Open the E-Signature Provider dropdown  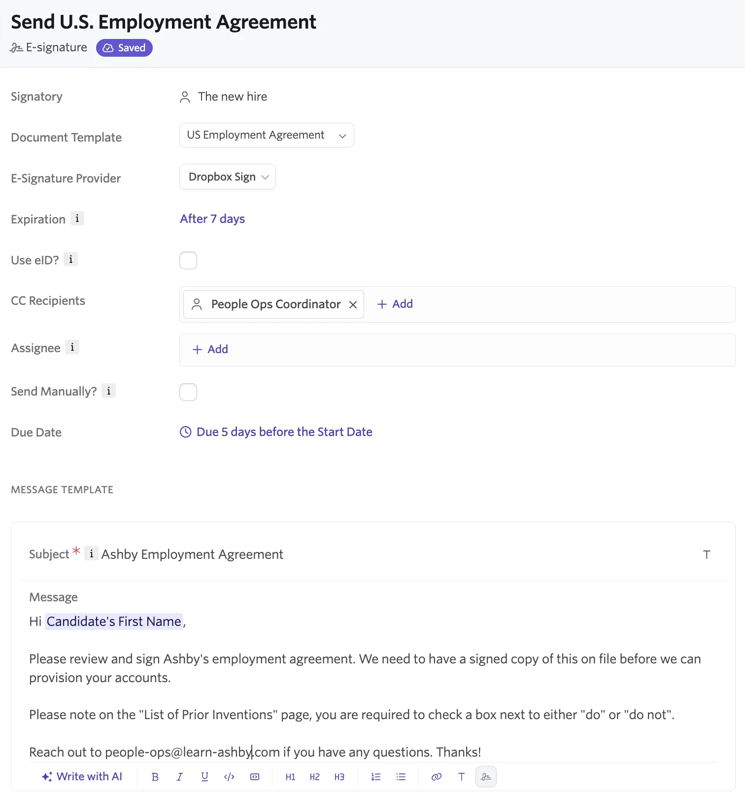228,177
